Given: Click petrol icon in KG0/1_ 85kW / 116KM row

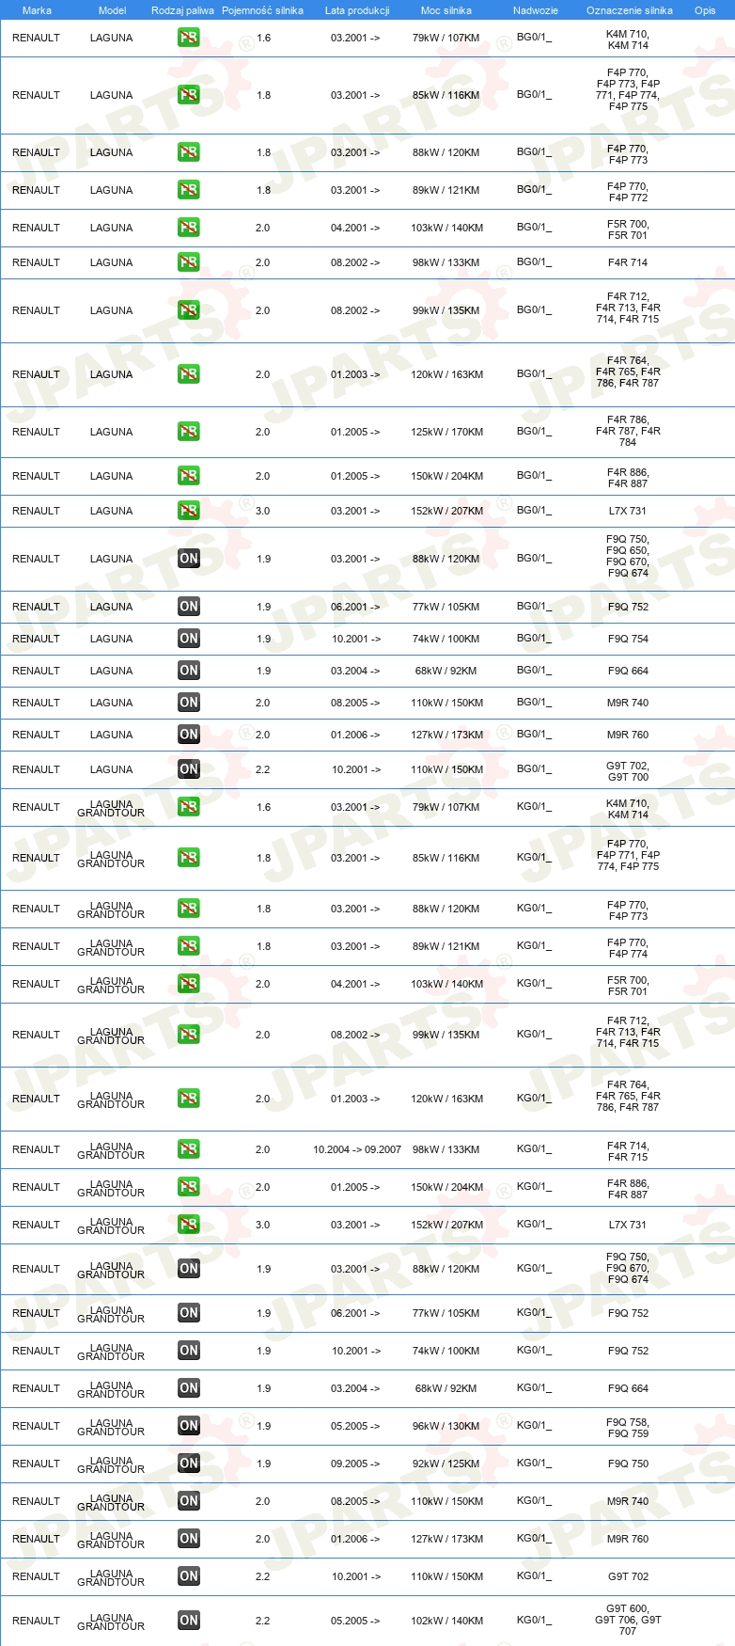Looking at the screenshot, I should pos(189,858).
